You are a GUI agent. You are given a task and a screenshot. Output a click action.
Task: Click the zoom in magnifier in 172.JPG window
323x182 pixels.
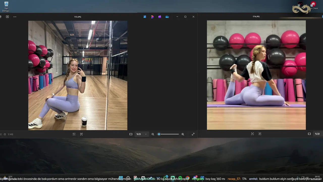(x=183, y=134)
